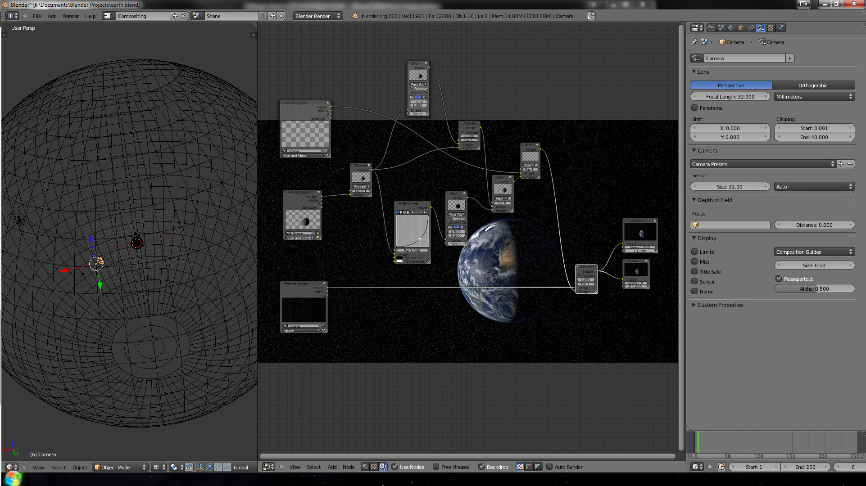
Task: Open Scene properties tab
Action: pyautogui.click(x=721, y=28)
